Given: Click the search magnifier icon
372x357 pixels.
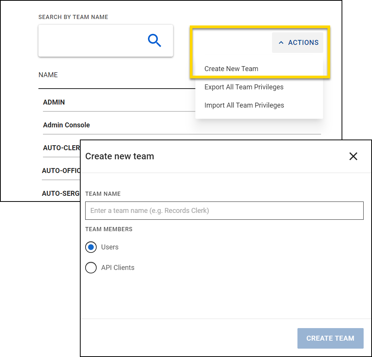Looking at the screenshot, I should coord(154,40).
